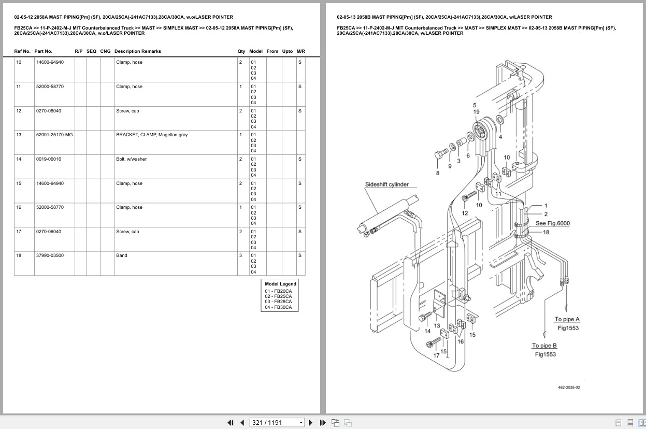Click the '02-05-13 2058B MAST PIPING' right page title
Screen dimensions: 646x429
pos(444,17)
